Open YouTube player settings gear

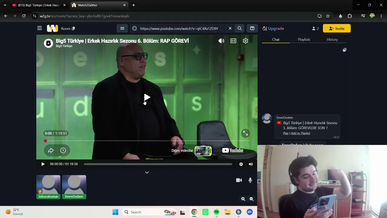click(x=246, y=41)
